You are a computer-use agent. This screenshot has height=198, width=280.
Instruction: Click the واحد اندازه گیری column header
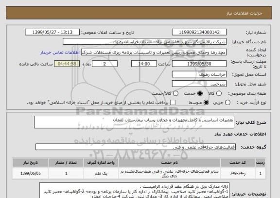point(101,162)
